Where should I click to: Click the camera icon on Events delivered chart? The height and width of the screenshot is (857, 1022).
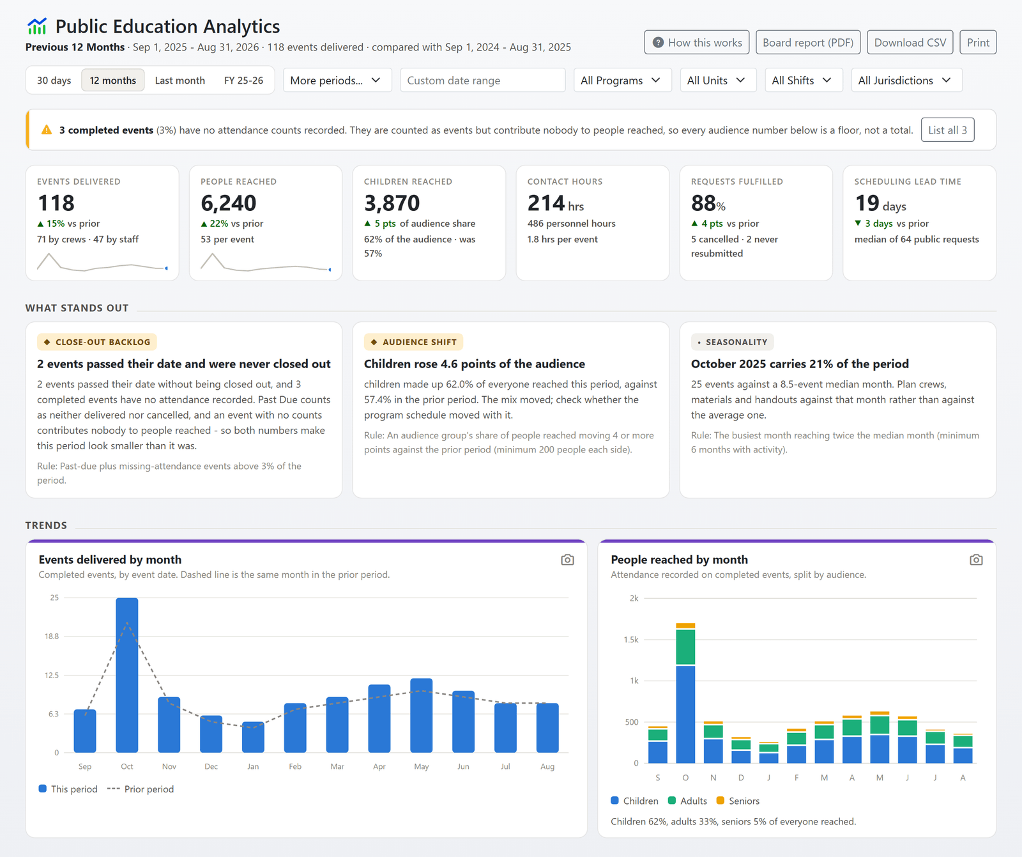point(567,560)
